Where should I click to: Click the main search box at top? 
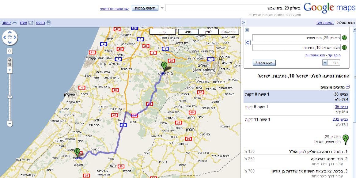point(233,8)
